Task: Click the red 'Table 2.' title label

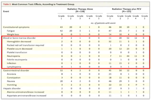Action: tap(7, 4)
